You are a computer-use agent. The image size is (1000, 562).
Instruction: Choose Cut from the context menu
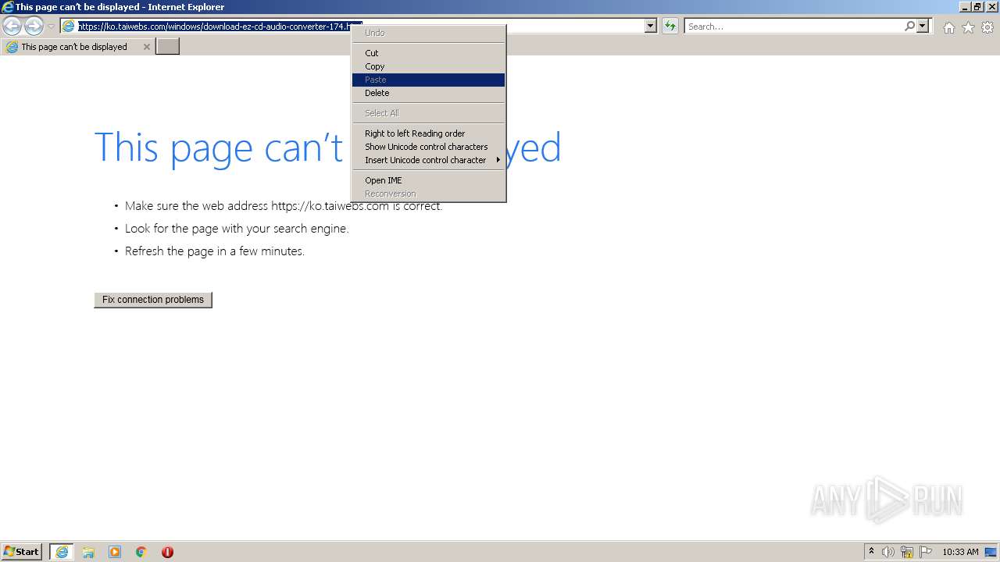pyautogui.click(x=428, y=53)
